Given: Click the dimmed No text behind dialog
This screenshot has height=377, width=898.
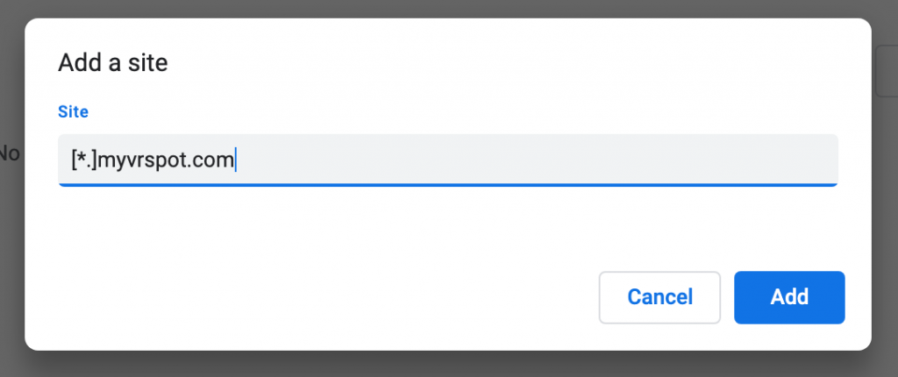Looking at the screenshot, I should tap(10, 153).
